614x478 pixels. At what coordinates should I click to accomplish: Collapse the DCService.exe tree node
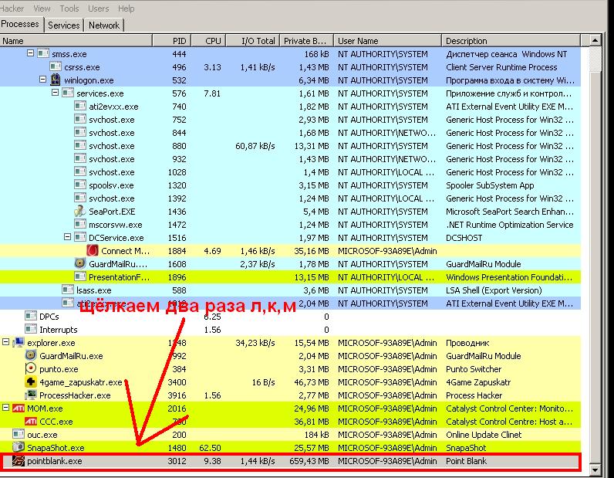pyautogui.click(x=67, y=237)
